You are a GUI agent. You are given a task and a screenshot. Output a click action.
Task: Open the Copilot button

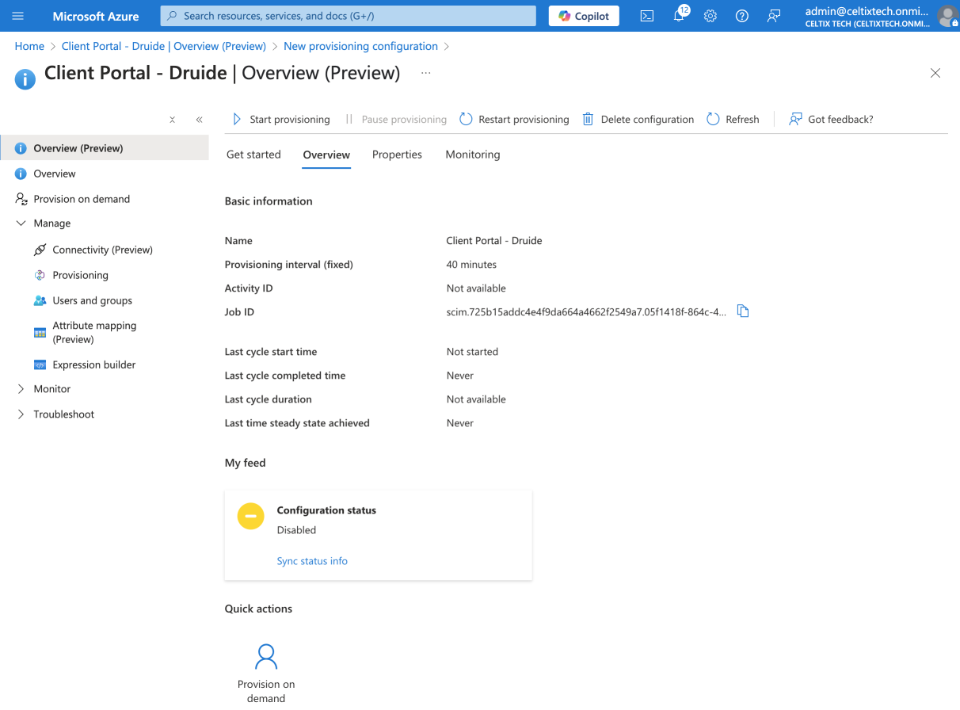coord(584,16)
